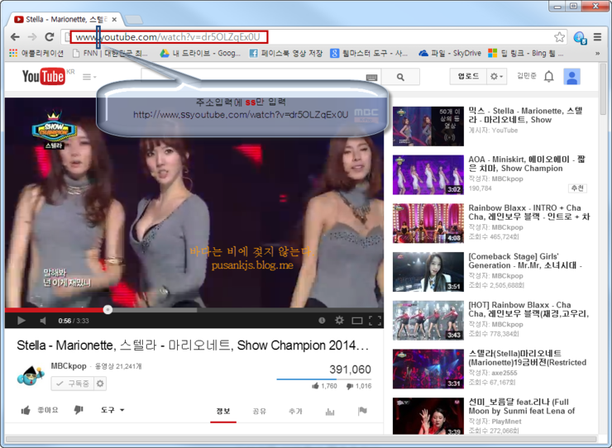Open the 웹마스터 도구 bookmark
Image resolution: width=612 pixels, height=448 pixels.
pyautogui.click(x=369, y=53)
